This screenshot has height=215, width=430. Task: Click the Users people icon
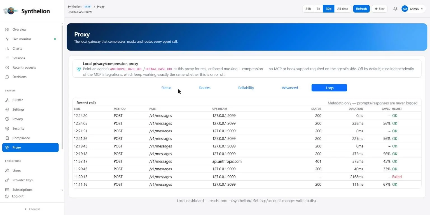pyautogui.click(x=7, y=171)
